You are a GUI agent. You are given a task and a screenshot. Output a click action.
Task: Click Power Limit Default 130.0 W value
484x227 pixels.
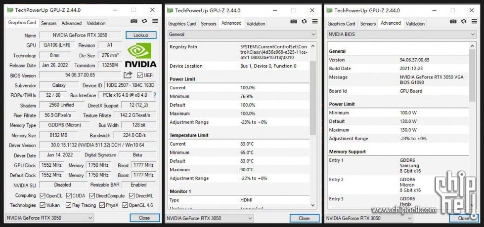pyautogui.click(x=408, y=121)
